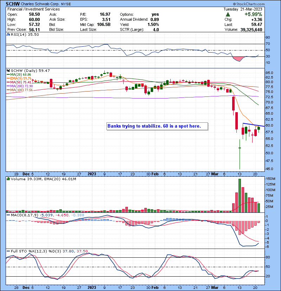
Task: Click the Feb month marker on the price chart date axis
Action: coord(155,174)
